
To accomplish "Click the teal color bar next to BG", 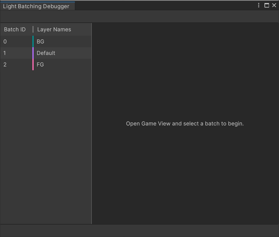I will click(x=33, y=41).
